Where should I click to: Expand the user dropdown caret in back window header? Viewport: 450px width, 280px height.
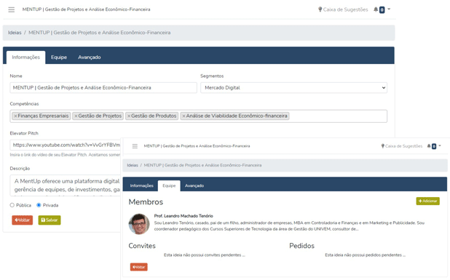(389, 9)
